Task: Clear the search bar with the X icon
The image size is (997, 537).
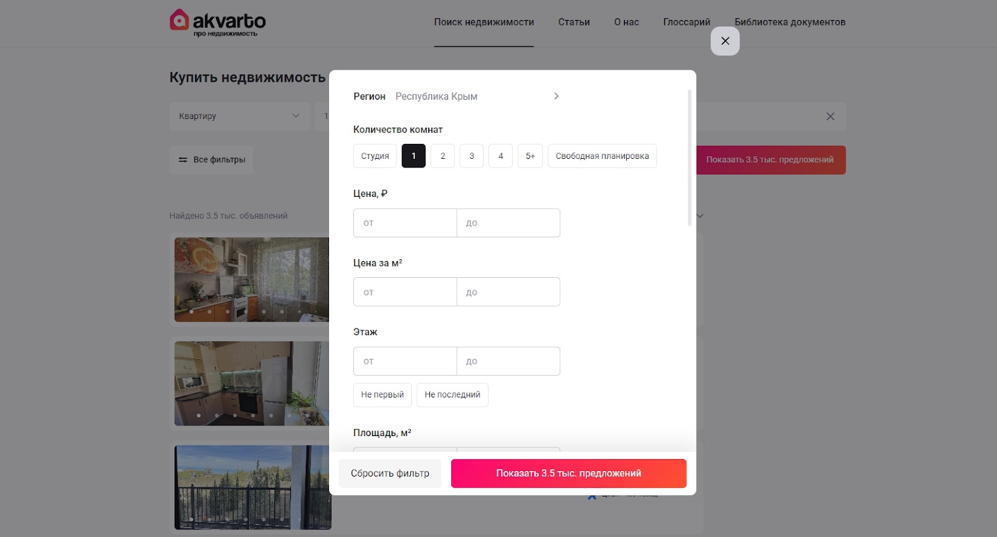Action: click(x=830, y=116)
